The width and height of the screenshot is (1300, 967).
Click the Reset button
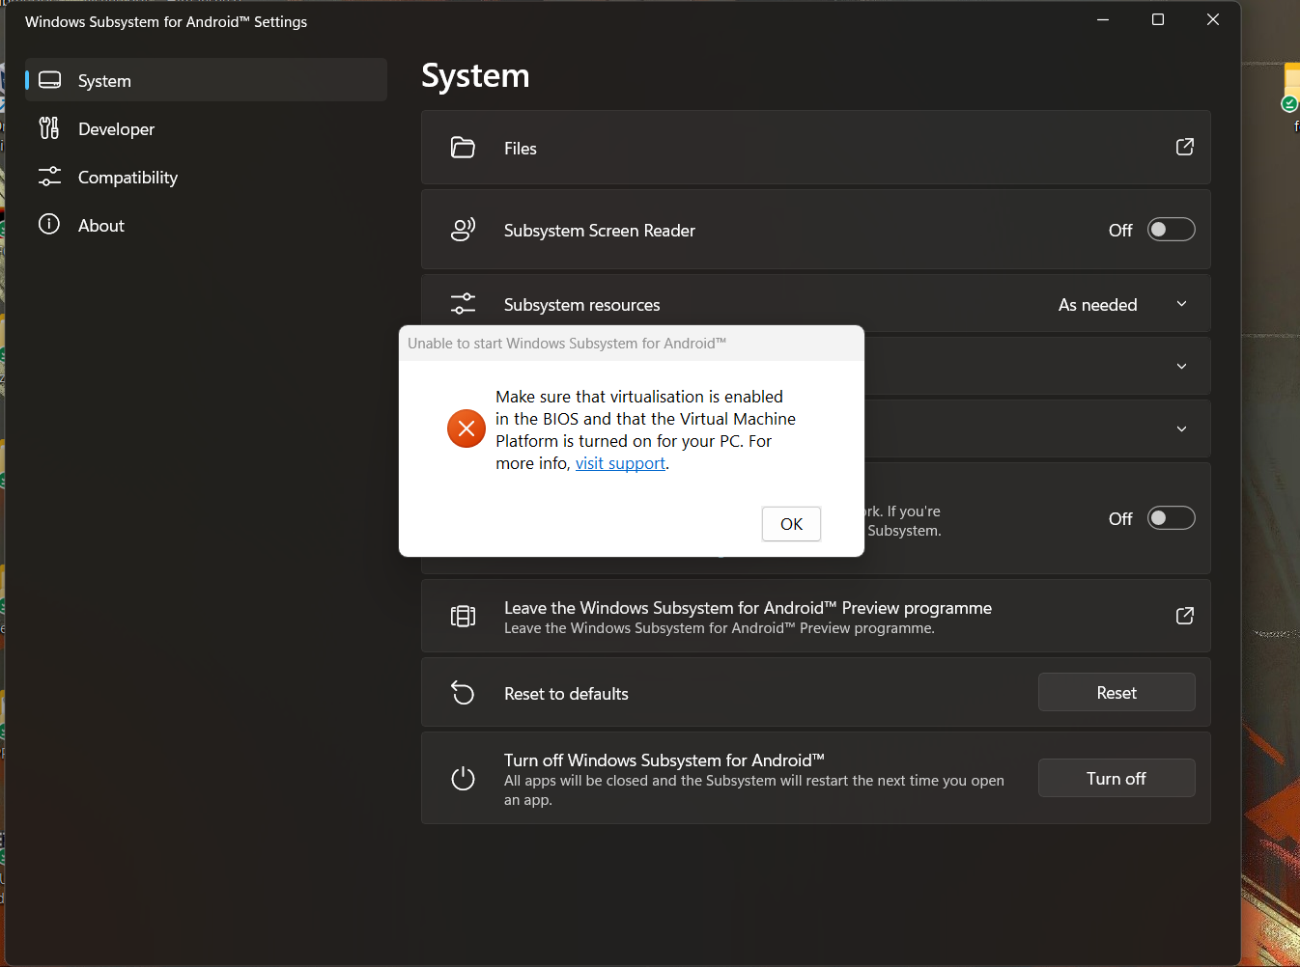click(1116, 692)
